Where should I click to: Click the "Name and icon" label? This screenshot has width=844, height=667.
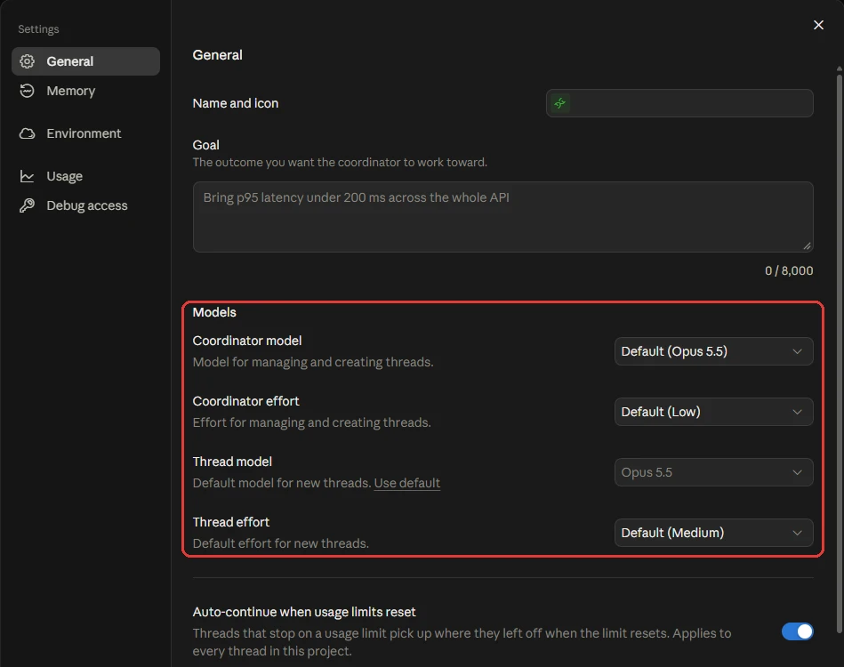(235, 103)
